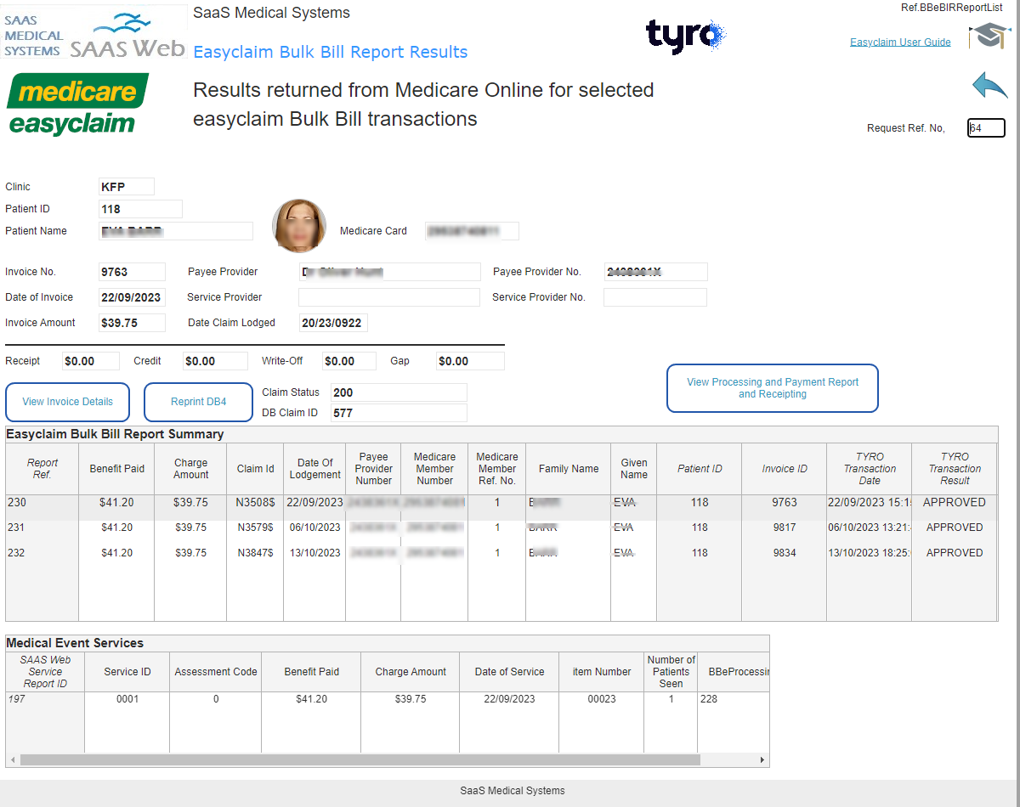Click the Invoice No. field
The height and width of the screenshot is (807, 1020).
coord(132,272)
